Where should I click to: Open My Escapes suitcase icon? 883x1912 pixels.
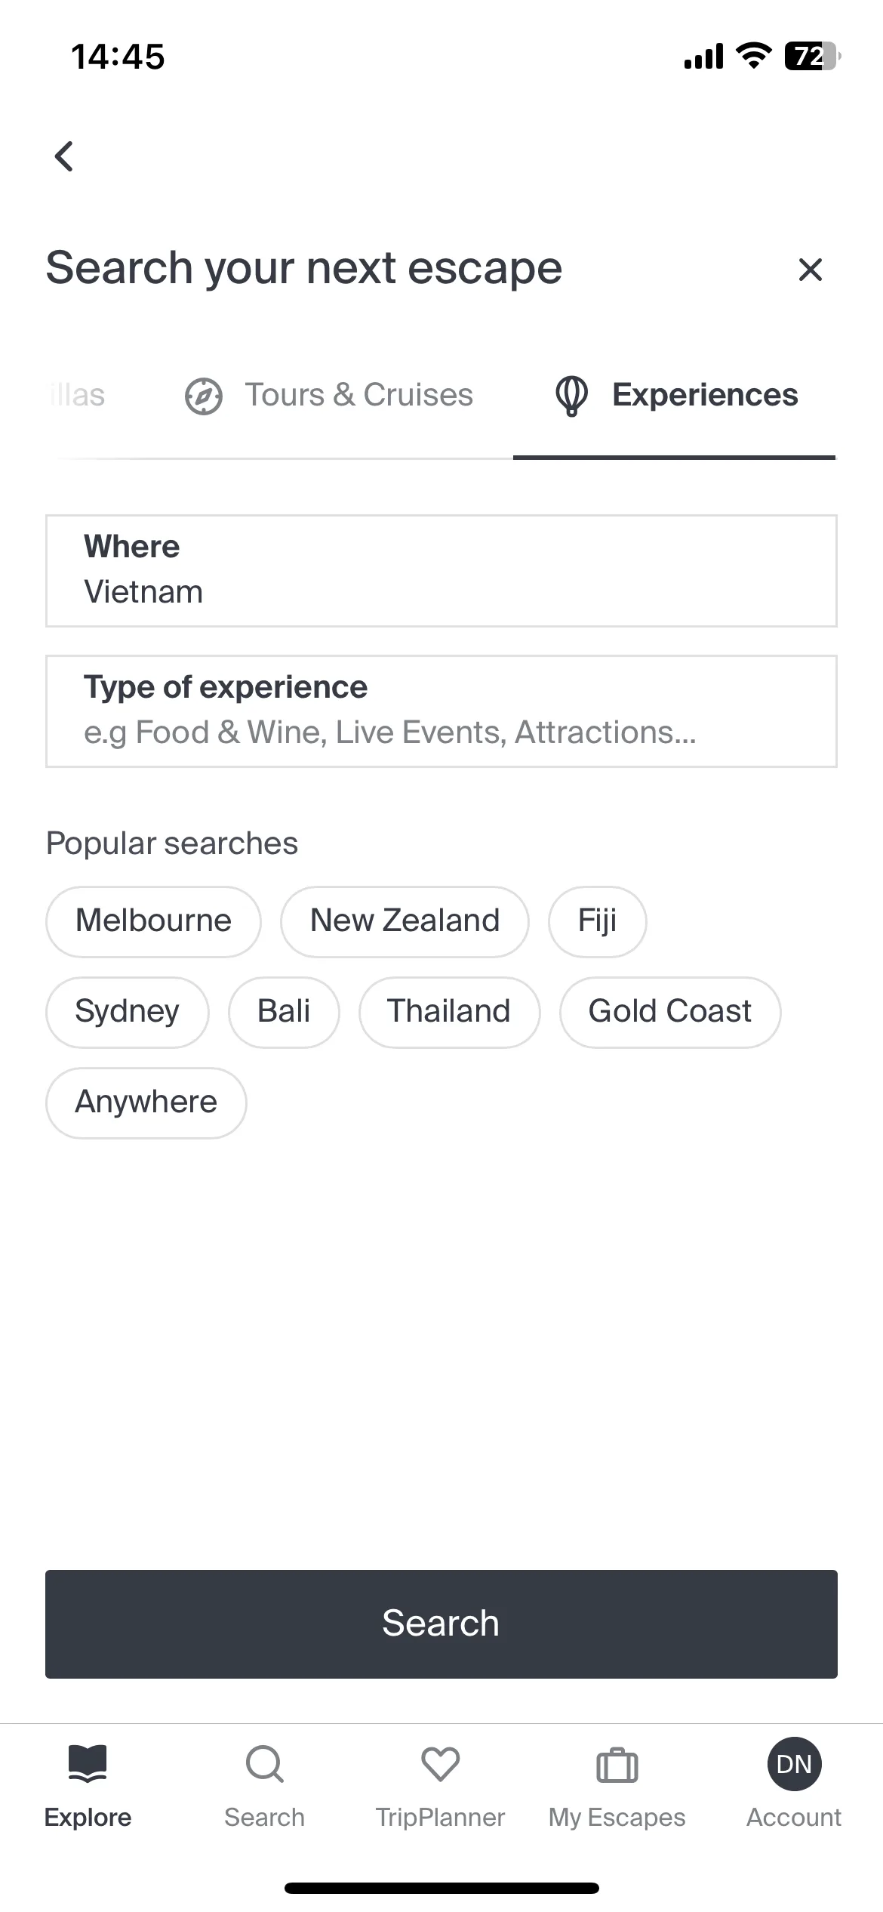click(x=617, y=1765)
